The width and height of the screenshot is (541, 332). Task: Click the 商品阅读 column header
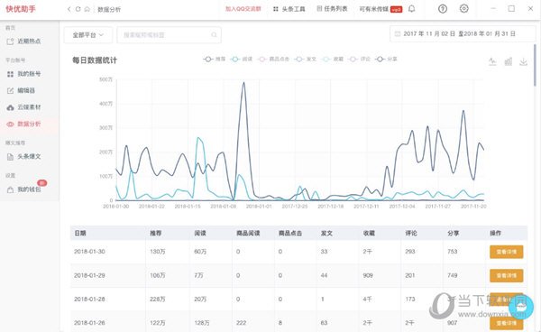coord(248,234)
